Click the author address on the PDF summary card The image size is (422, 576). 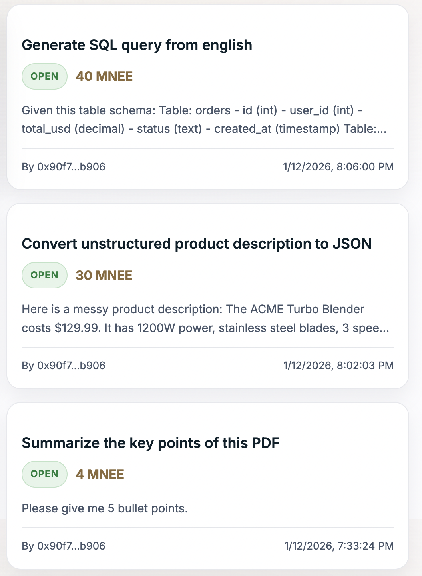64,546
